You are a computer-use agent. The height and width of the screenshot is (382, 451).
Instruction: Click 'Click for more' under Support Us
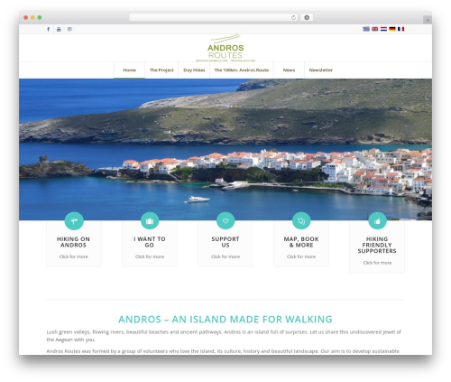pos(225,256)
